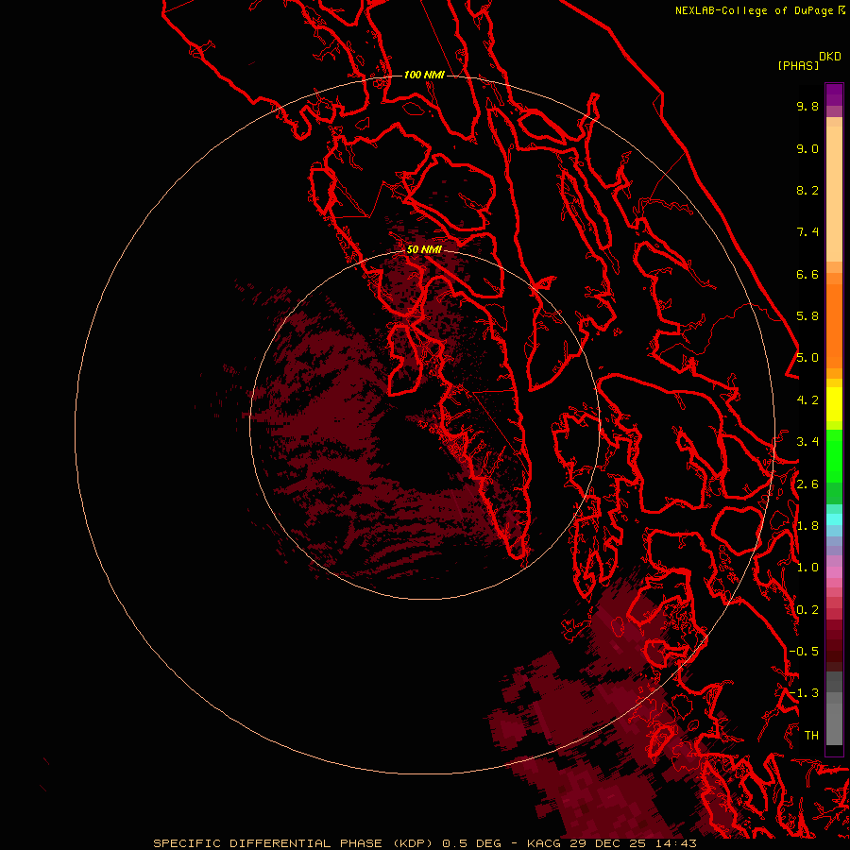Select the 5.0 legend value
Viewport: 850px width, 850px height.
(x=807, y=358)
